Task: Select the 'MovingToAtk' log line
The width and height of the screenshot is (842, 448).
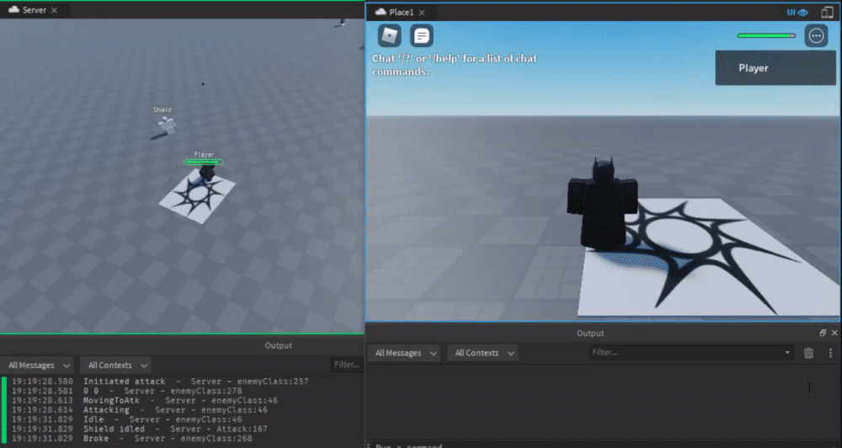Action: pos(145,400)
